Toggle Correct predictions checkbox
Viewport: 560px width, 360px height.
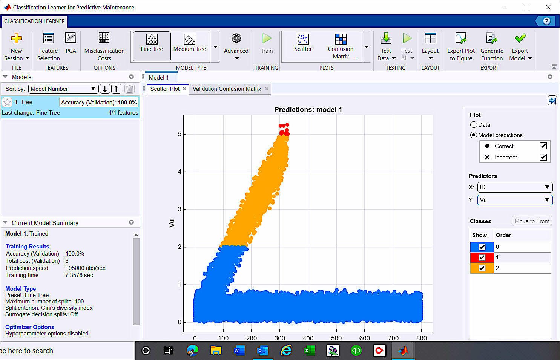point(543,146)
